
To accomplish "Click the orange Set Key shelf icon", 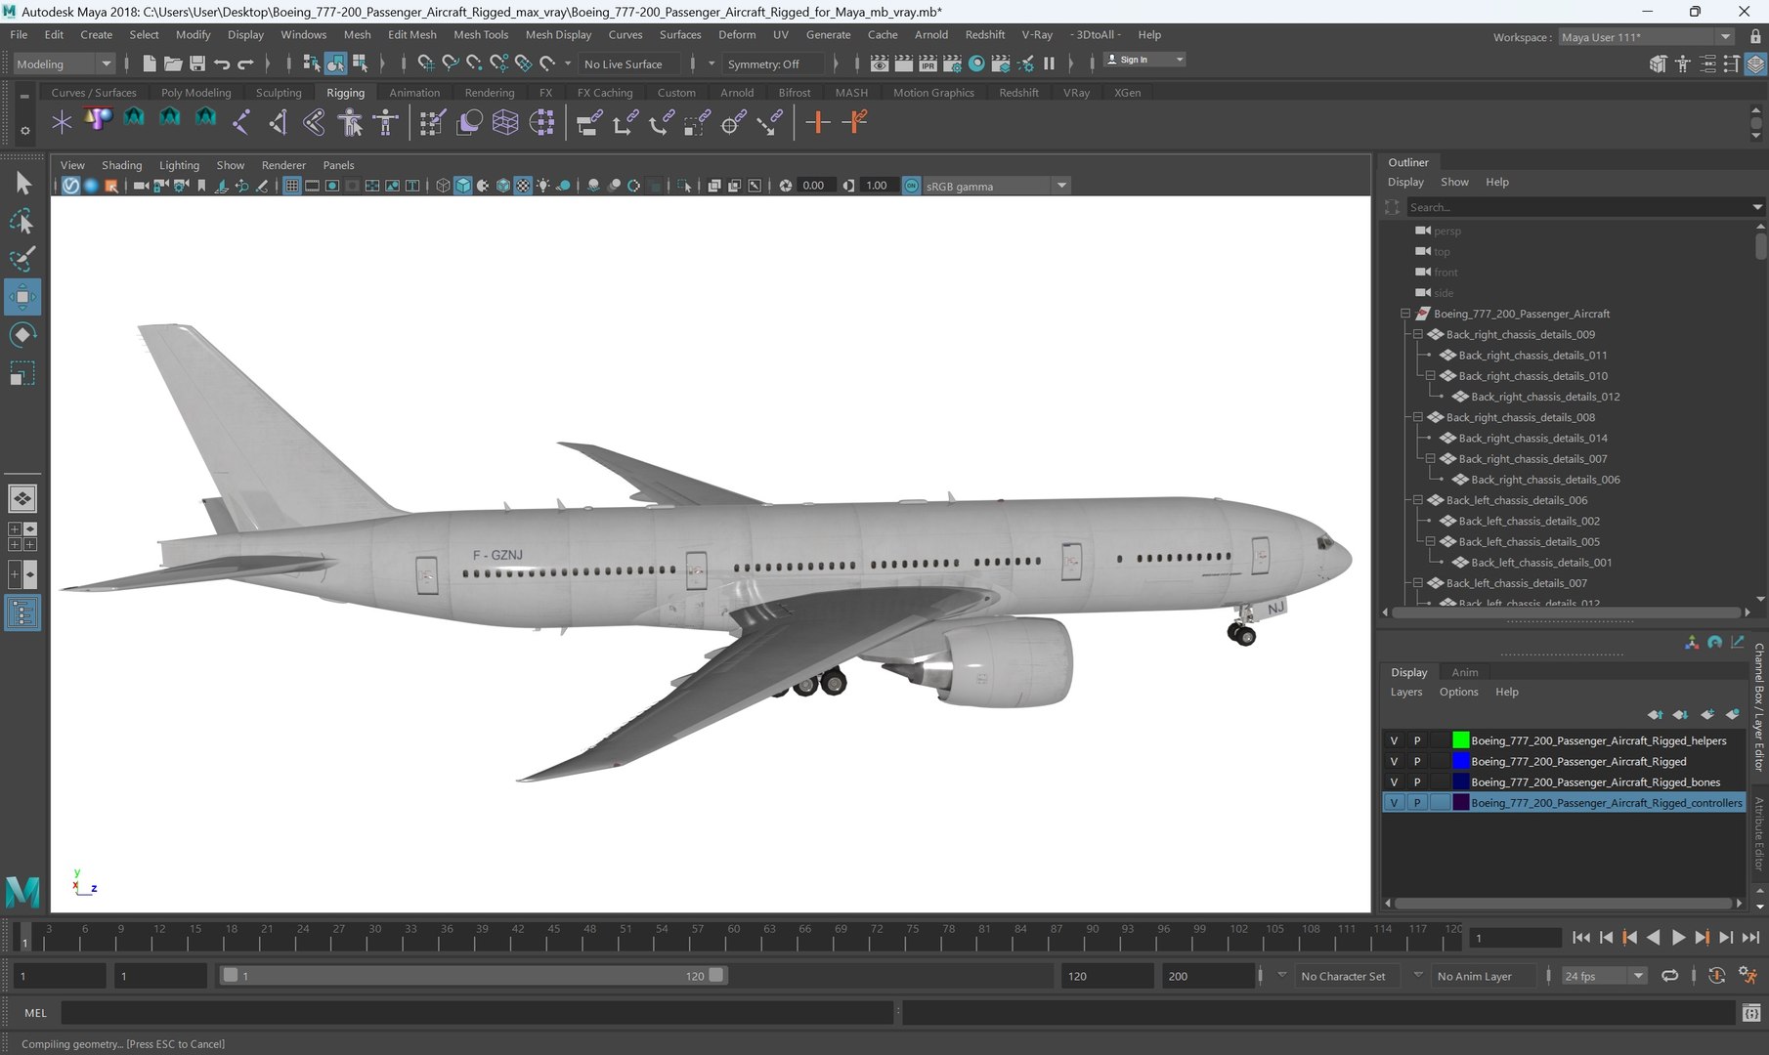I will coord(818,122).
